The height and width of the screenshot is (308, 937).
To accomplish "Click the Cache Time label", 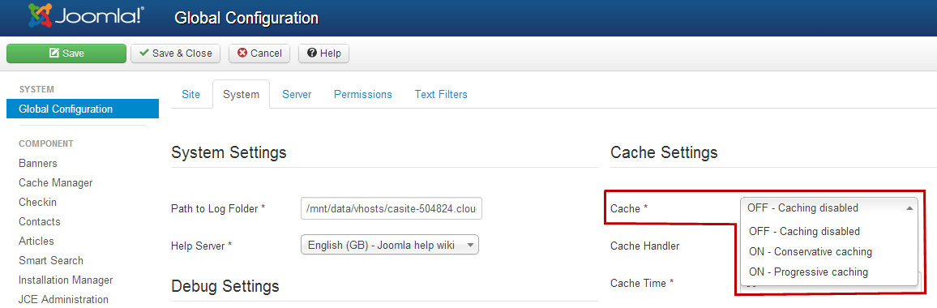I will tap(643, 283).
